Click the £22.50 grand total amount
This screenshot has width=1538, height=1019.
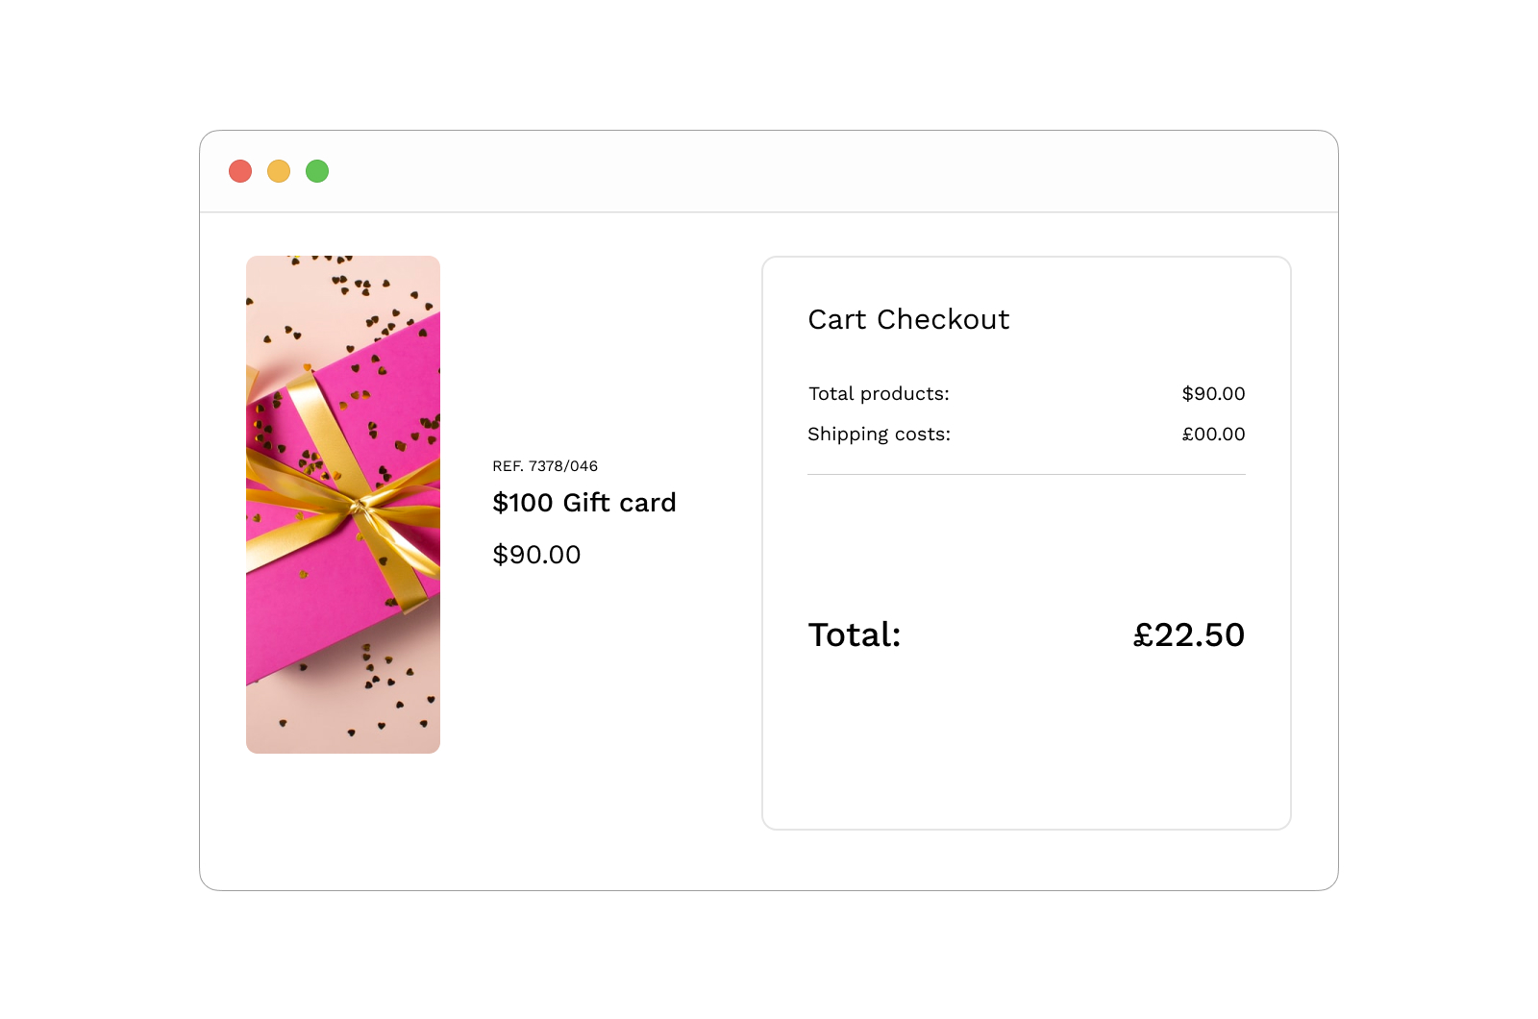coord(1189,634)
